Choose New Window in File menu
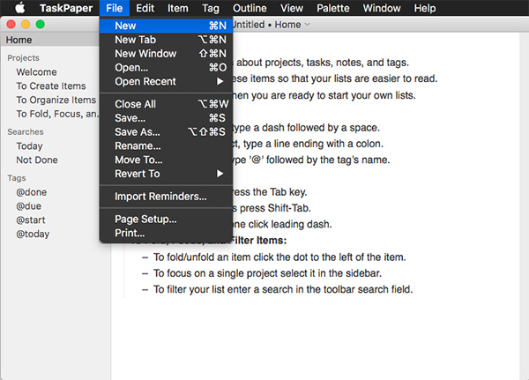This screenshot has height=380, width=529. click(166, 53)
